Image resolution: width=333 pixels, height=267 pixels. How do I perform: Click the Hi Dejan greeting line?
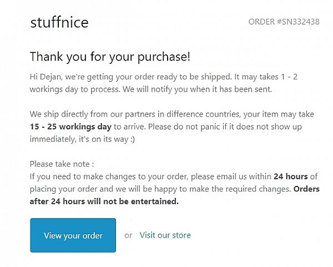click(164, 77)
